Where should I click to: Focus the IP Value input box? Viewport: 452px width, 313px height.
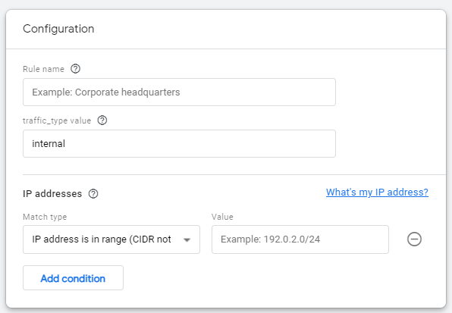point(300,239)
